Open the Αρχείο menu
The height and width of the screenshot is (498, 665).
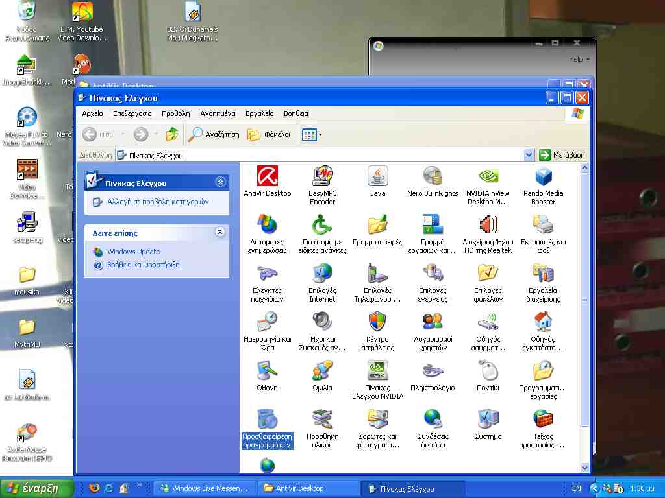(x=92, y=113)
